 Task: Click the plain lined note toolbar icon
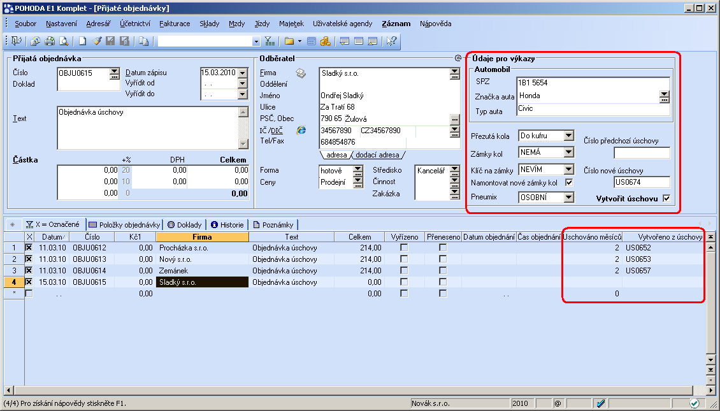359,41
